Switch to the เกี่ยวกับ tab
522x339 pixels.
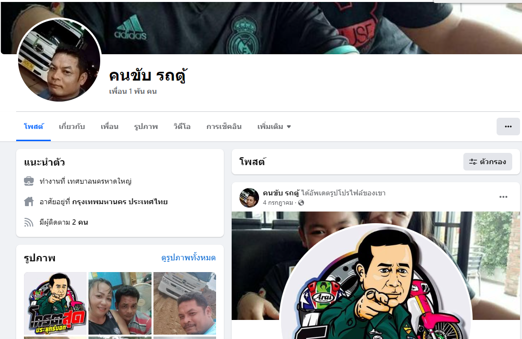(72, 127)
